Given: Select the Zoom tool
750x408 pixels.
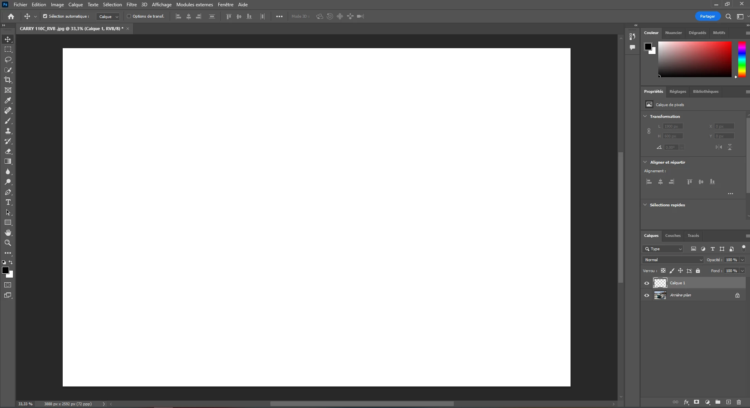Looking at the screenshot, I should [x=8, y=243].
